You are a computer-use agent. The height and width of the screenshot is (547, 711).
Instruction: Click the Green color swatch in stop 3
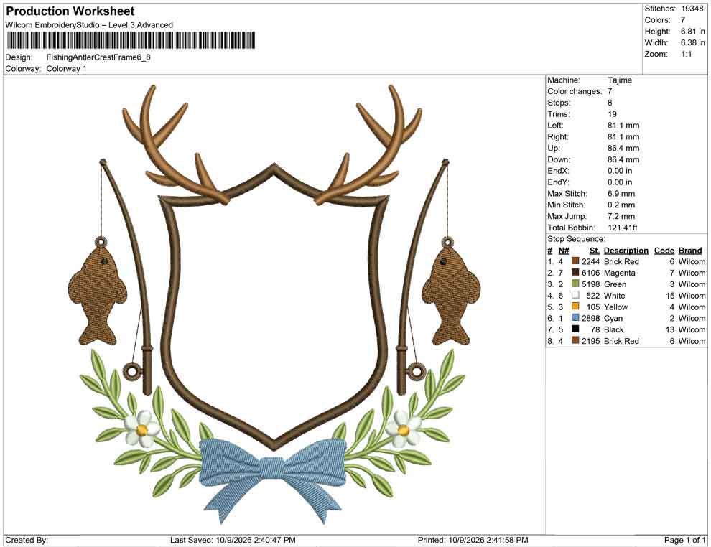point(575,284)
